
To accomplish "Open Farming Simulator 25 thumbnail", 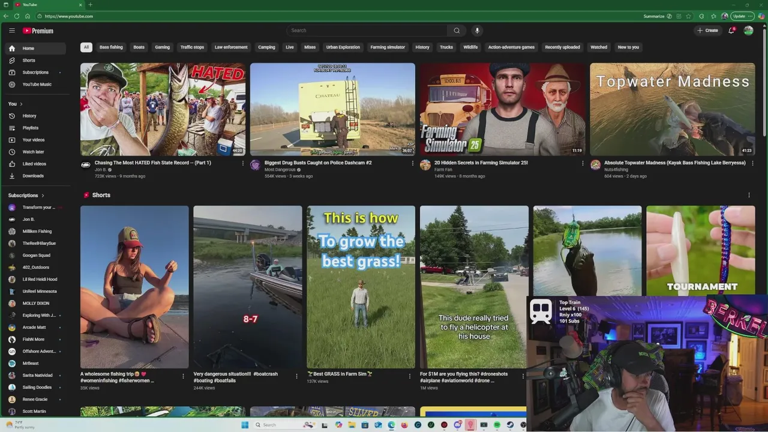I will [x=502, y=109].
